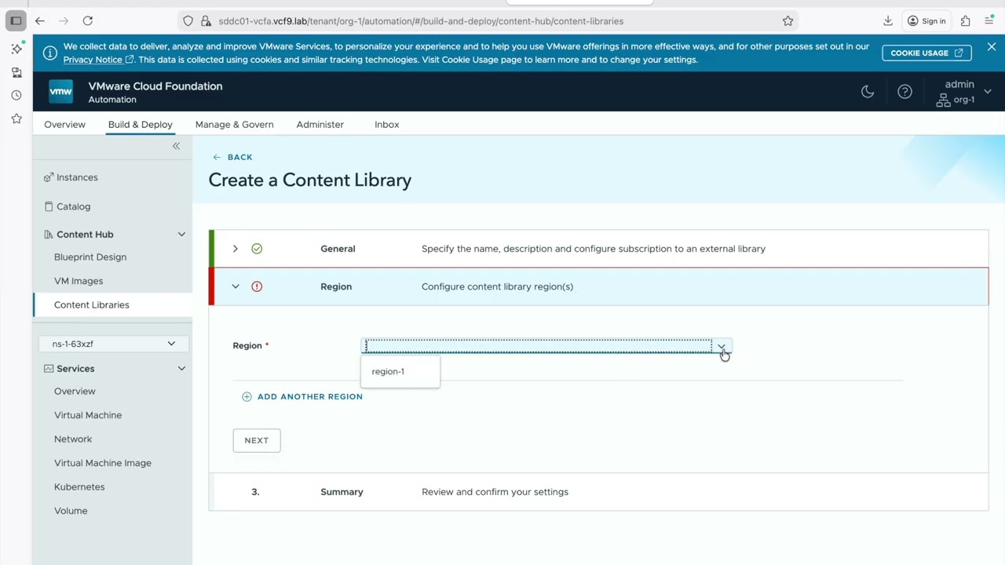The width and height of the screenshot is (1005, 565).
Task: Toggle dark theme moon icon
Action: tap(868, 92)
